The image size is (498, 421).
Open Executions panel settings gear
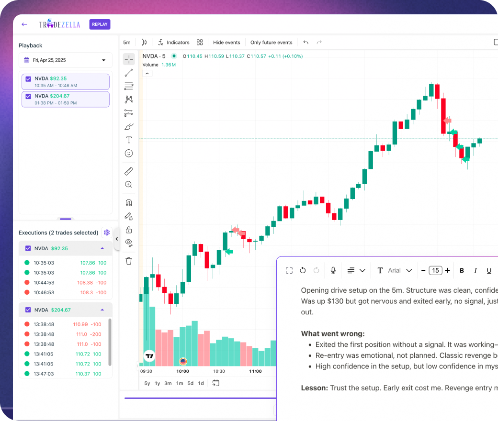click(106, 233)
